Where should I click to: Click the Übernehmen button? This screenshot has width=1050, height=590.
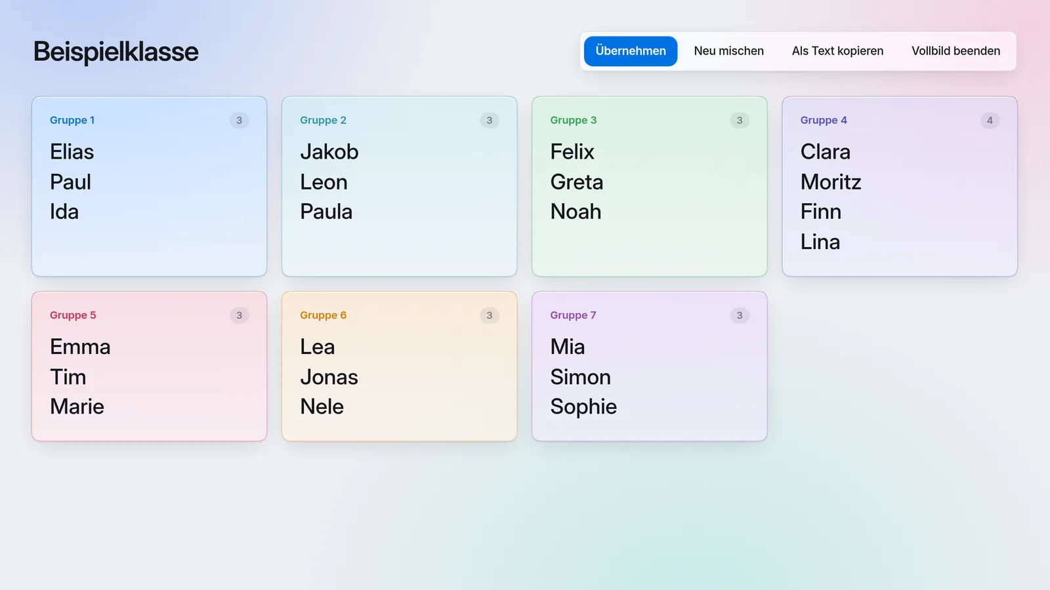point(630,51)
